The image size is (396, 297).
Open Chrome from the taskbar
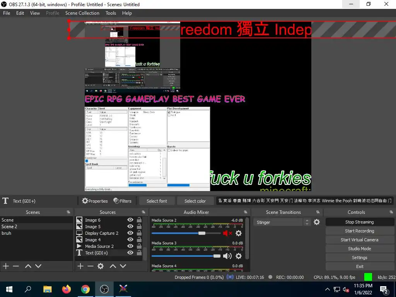(85, 289)
